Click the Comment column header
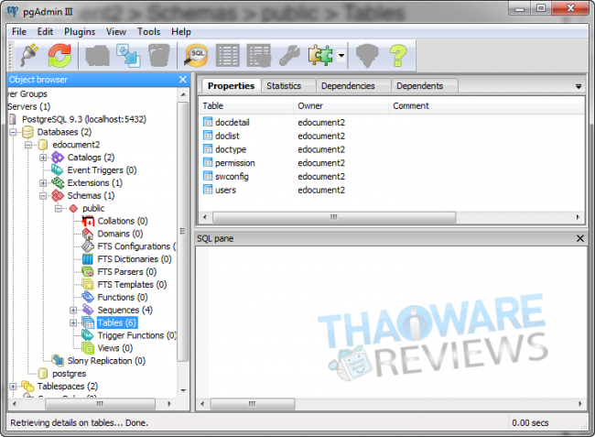The image size is (595, 437). 486,106
